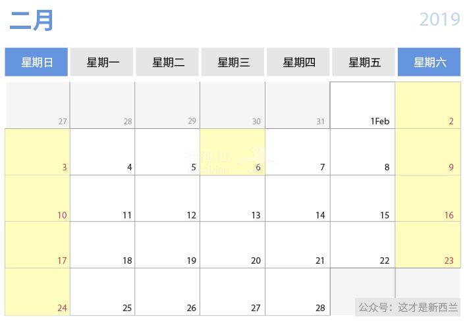Click the 星期三 weekday header
The height and width of the screenshot is (321, 465).
tap(232, 62)
